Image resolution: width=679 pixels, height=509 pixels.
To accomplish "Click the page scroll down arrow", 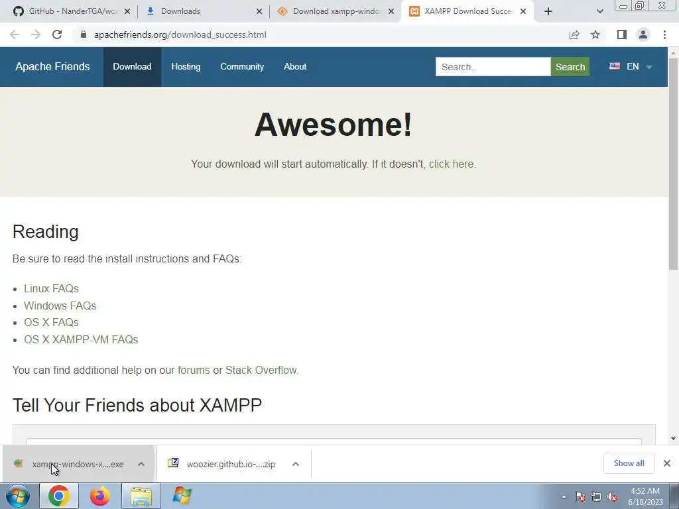I will pos(674,439).
